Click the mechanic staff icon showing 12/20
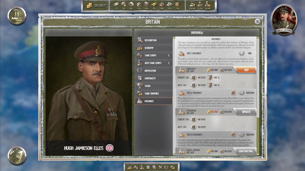The image size is (305, 171). coord(192,4)
